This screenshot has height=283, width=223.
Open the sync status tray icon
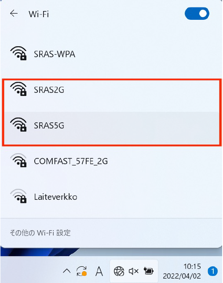point(81,271)
